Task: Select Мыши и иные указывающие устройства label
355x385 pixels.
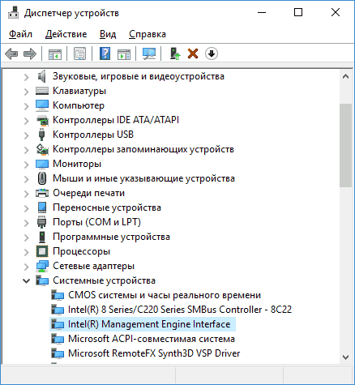Action: point(143,178)
